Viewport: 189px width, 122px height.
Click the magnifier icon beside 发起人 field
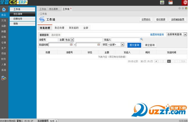(x=142, y=39)
